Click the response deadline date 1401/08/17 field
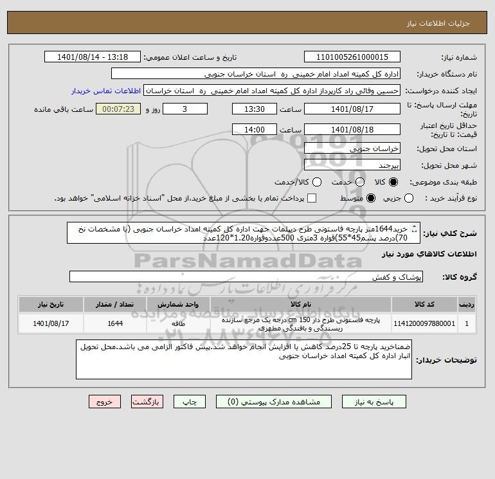The height and width of the screenshot is (479, 495). click(x=352, y=109)
